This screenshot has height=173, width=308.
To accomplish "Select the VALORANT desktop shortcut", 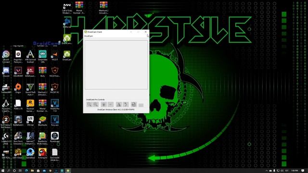I will pyautogui.click(x=18, y=72).
